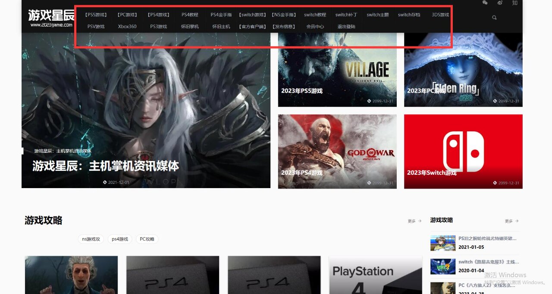Open switch存档 navigation item
The height and width of the screenshot is (294, 552).
coord(409,15)
